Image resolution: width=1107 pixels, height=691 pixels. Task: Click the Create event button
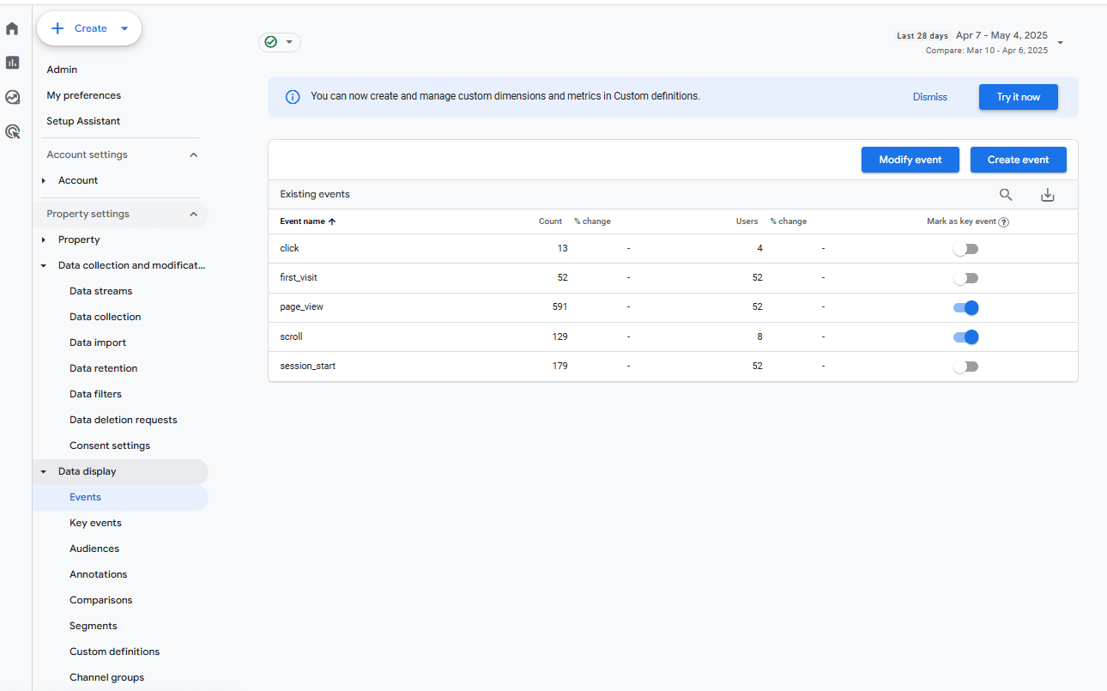(x=1019, y=160)
